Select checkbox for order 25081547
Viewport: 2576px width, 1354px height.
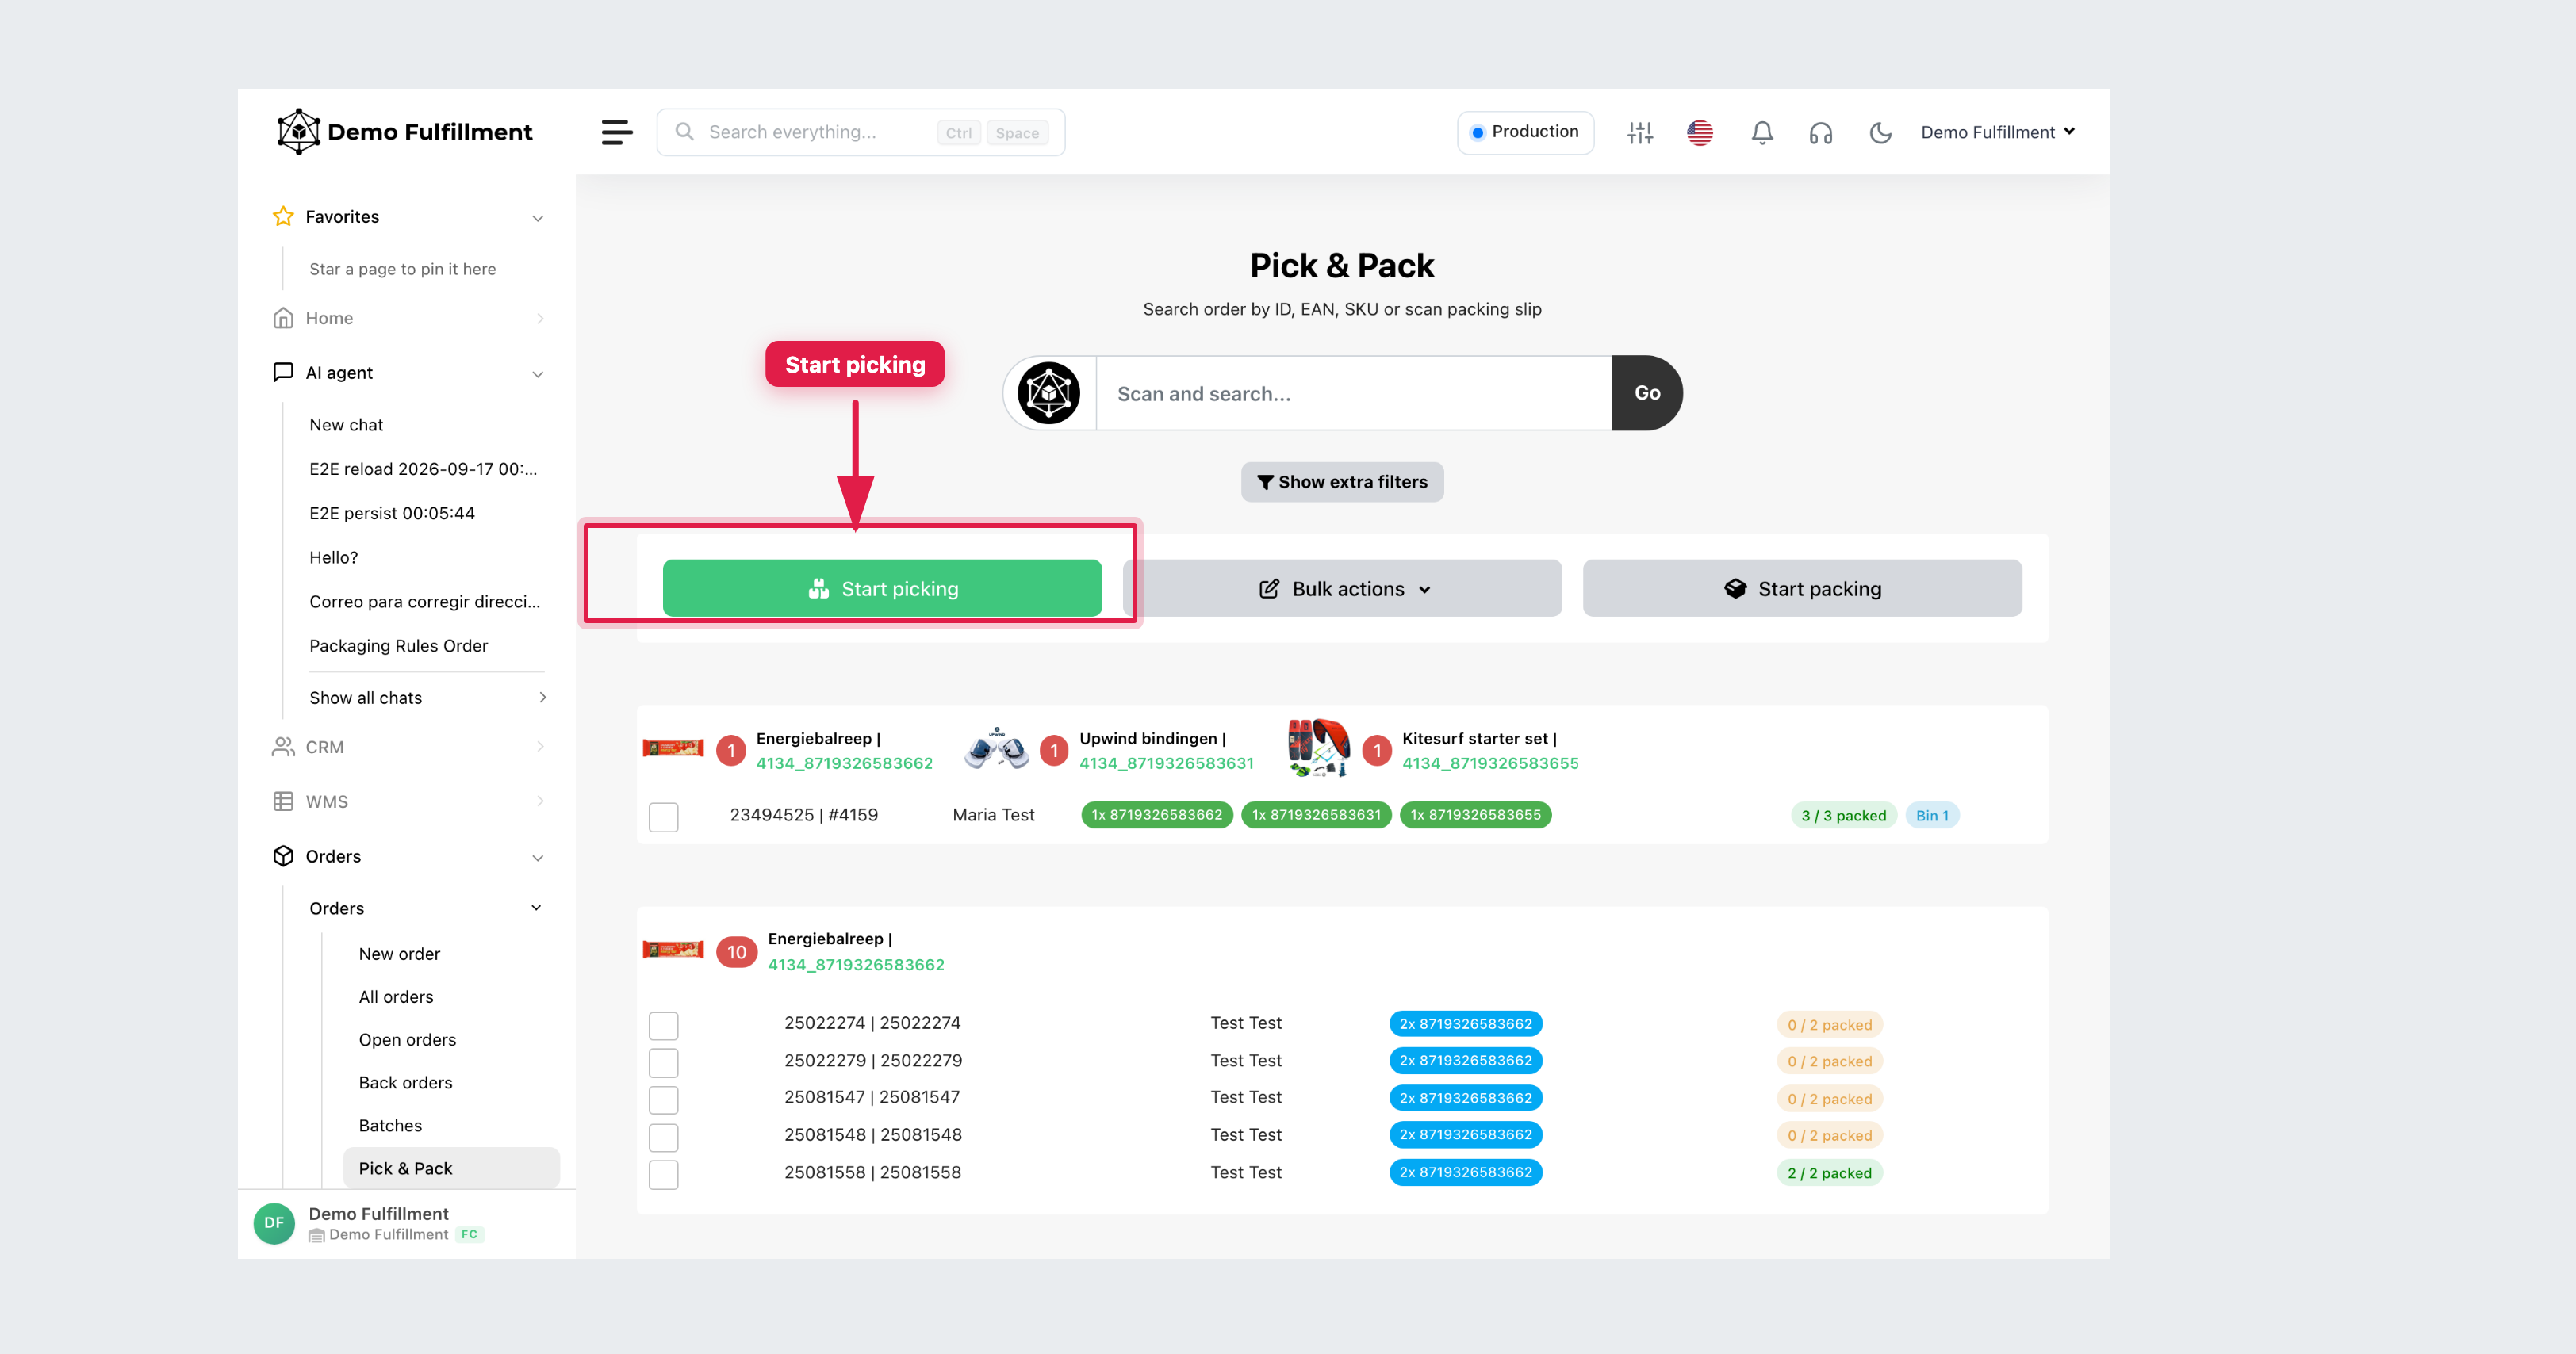663,1100
